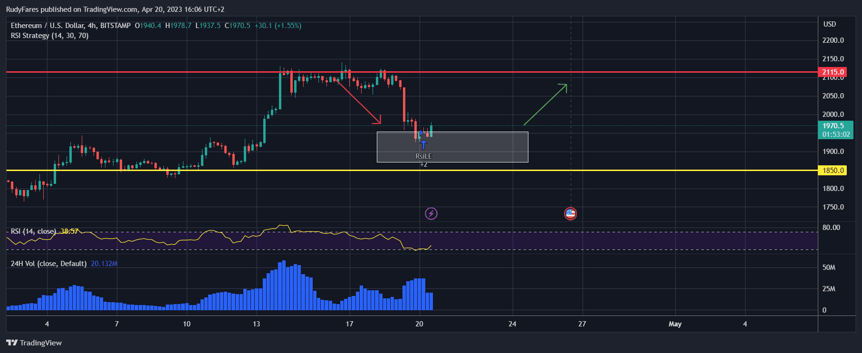Click the US flag economic event icon
The width and height of the screenshot is (862, 353).
point(570,214)
